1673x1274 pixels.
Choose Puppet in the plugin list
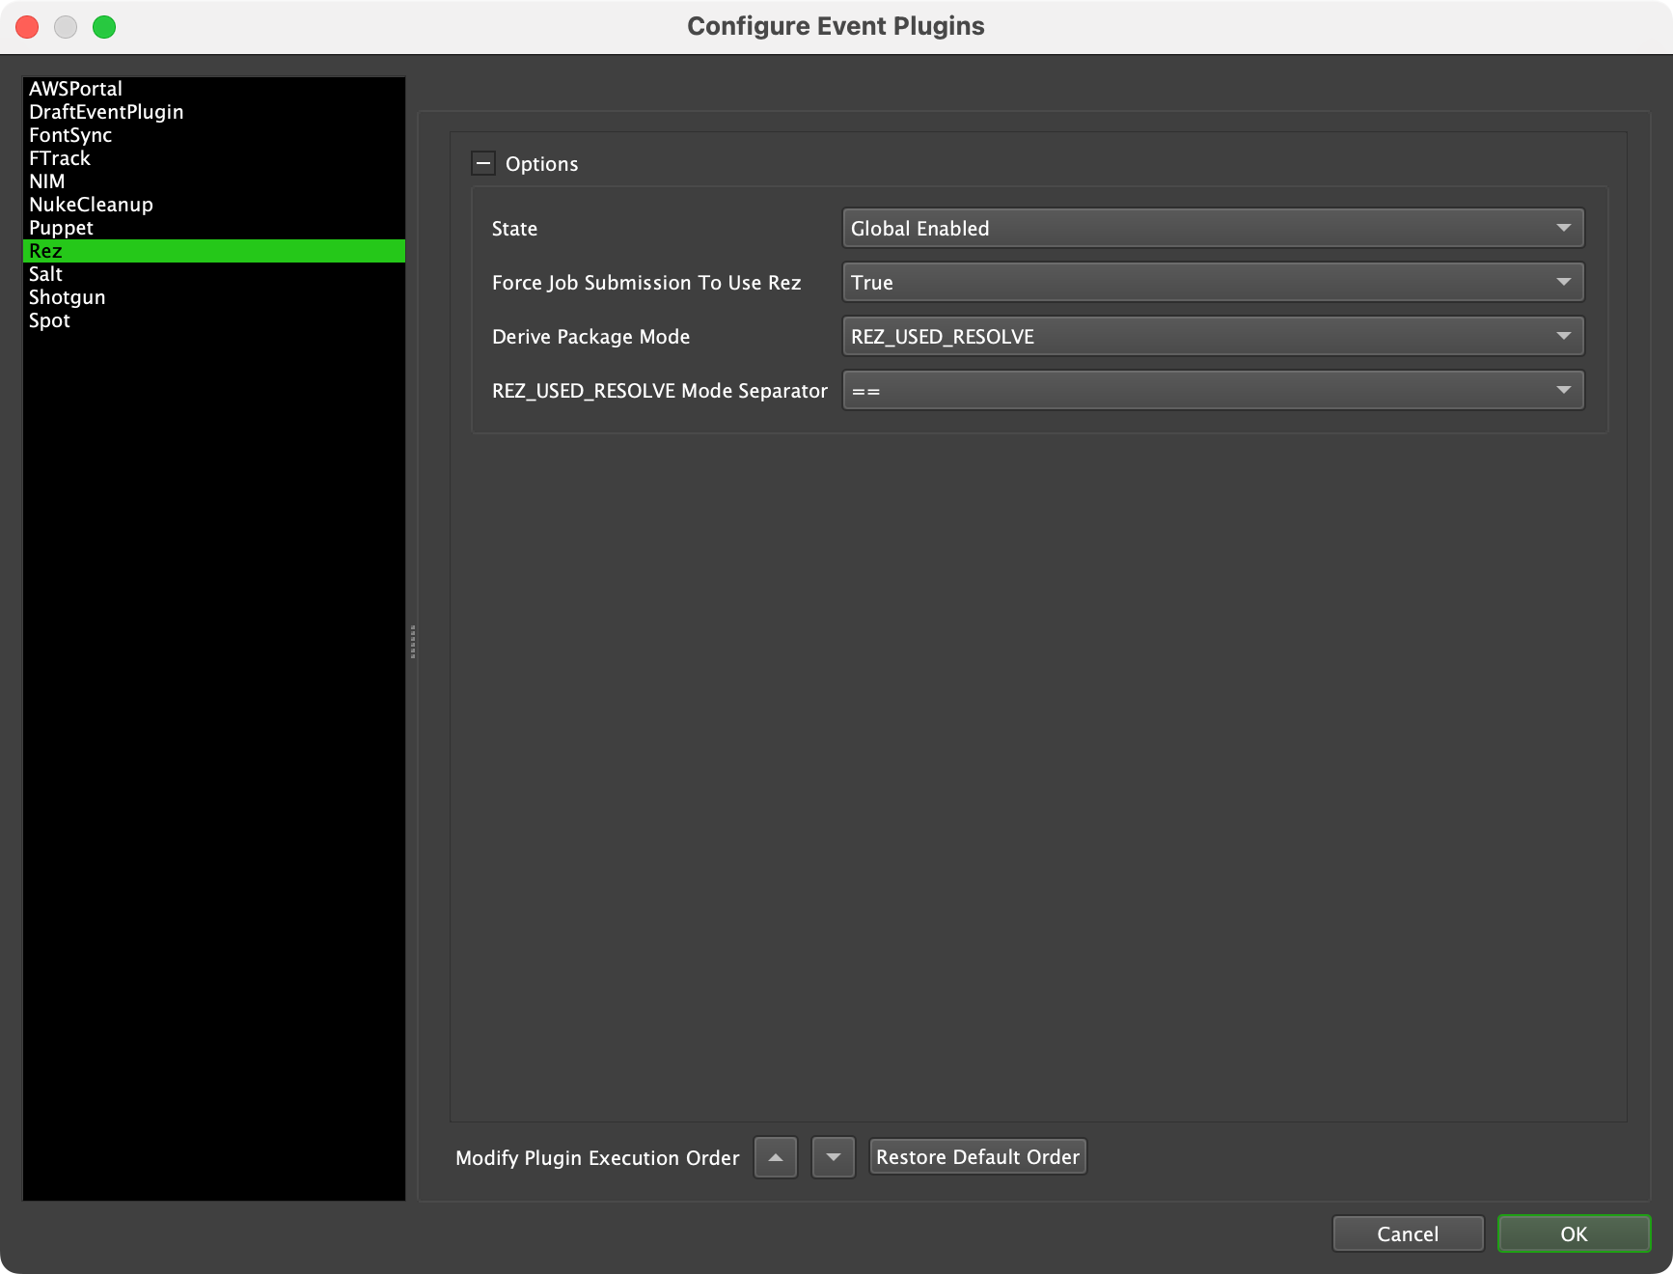coord(61,228)
